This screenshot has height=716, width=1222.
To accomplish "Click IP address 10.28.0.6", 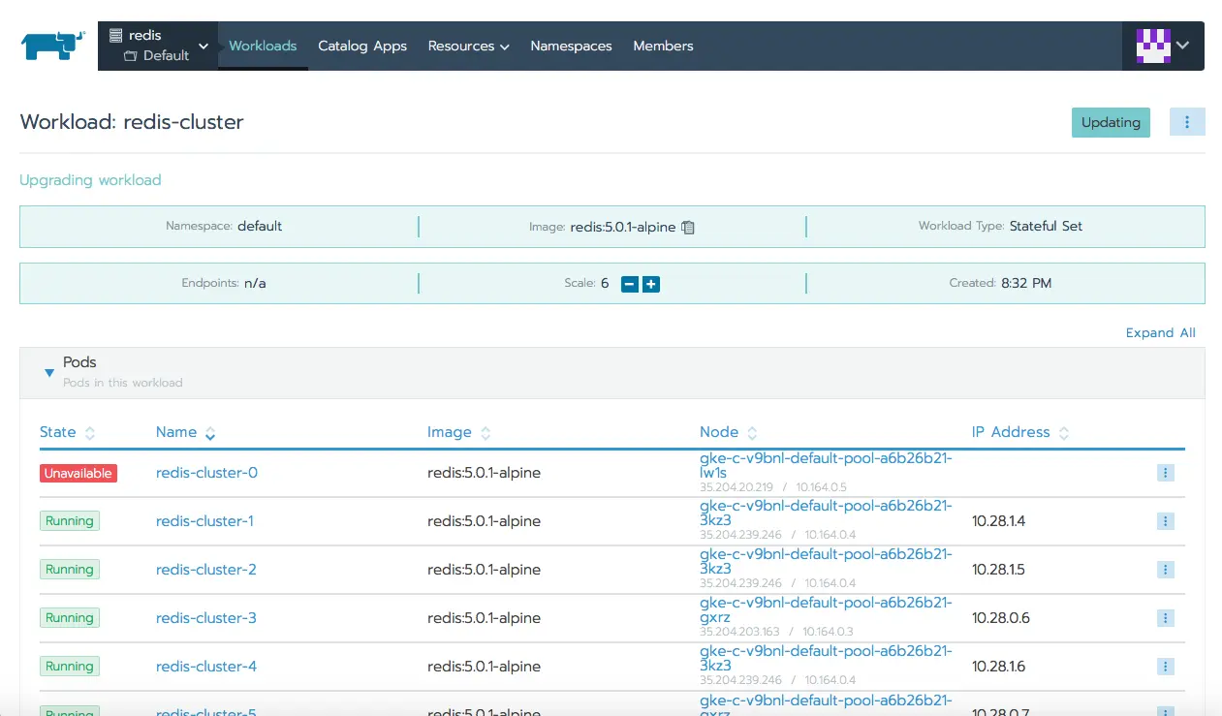I will point(1001,618).
